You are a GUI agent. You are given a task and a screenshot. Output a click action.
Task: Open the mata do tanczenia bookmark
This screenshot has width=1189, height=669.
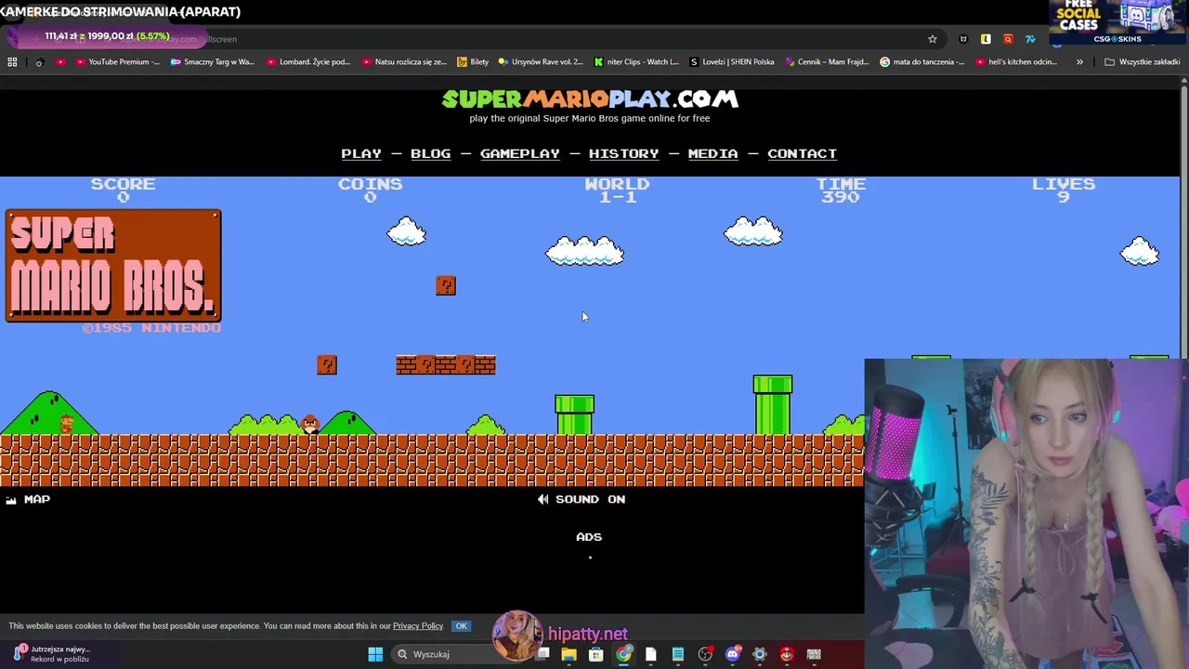click(x=922, y=62)
